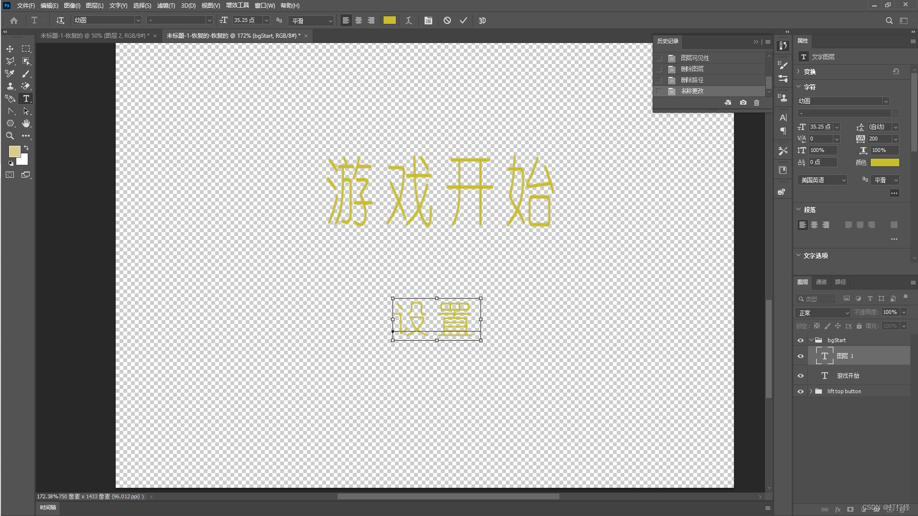Select the 删除图层 history state

[x=692, y=69]
